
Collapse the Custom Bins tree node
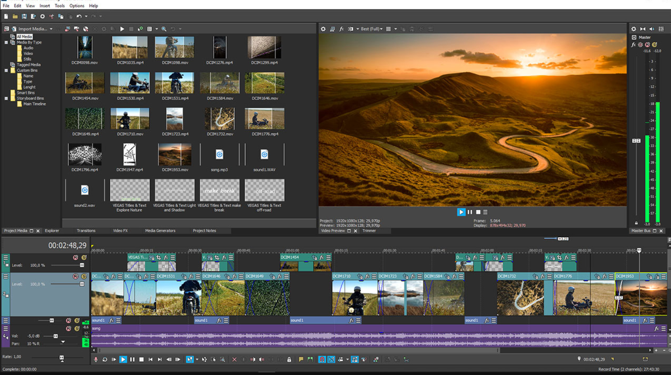tap(6, 70)
